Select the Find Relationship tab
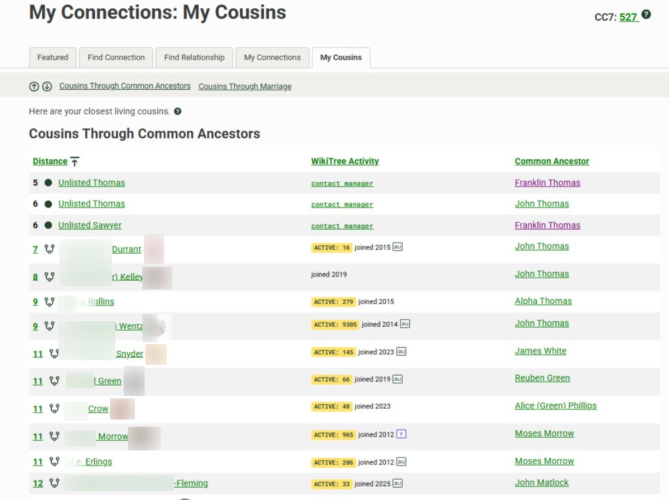Image resolution: width=669 pixels, height=500 pixels. click(x=195, y=57)
